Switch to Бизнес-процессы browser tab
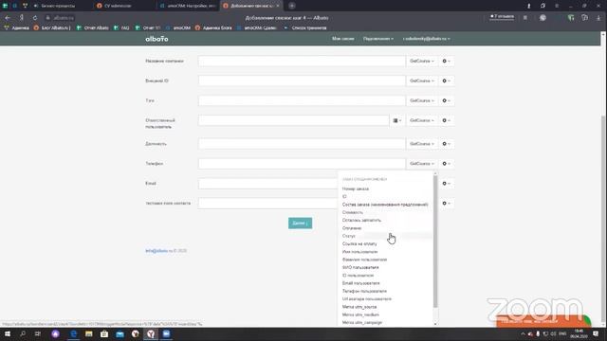 pyautogui.click(x=58, y=6)
